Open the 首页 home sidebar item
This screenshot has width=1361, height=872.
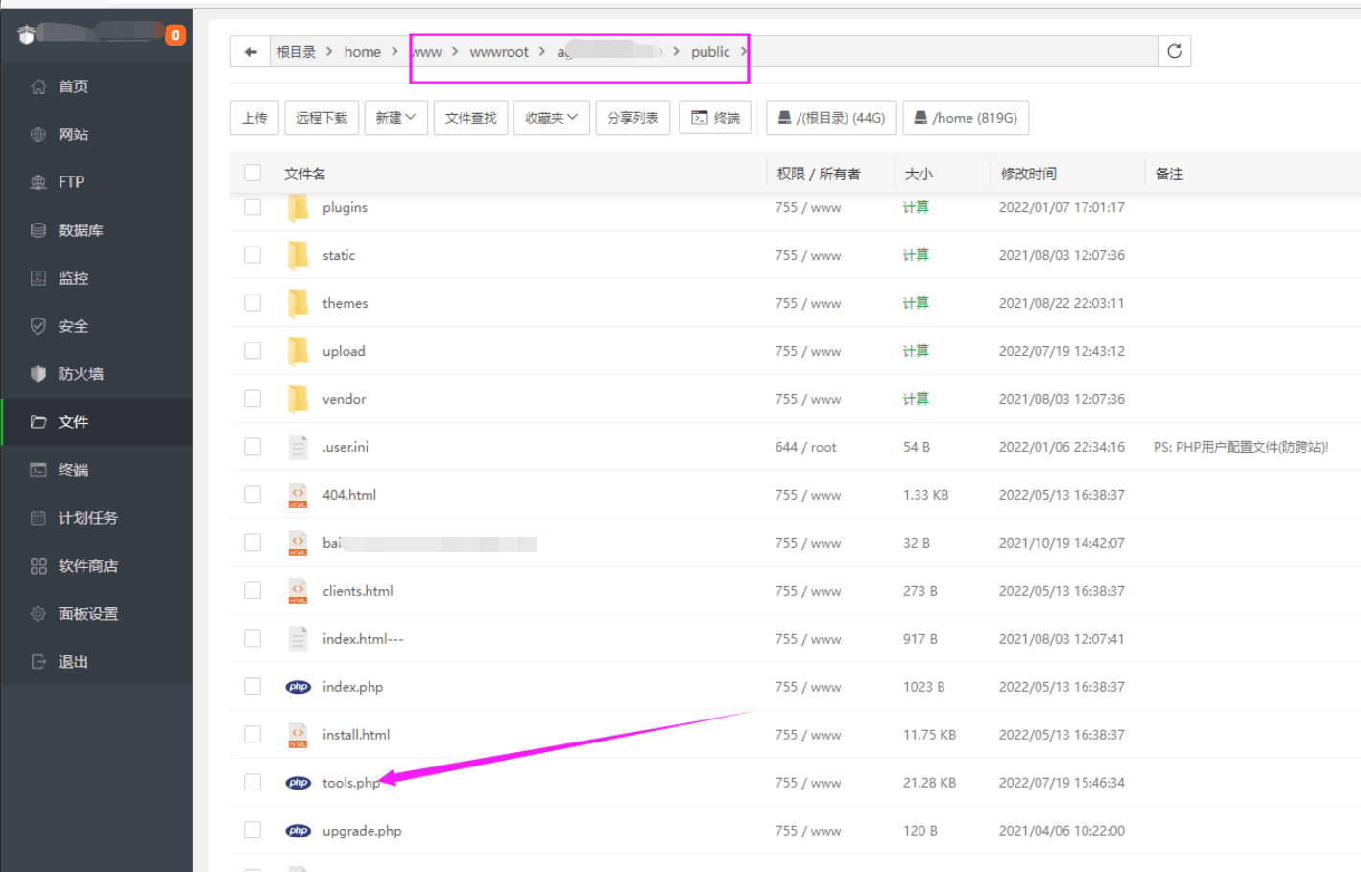[96, 86]
